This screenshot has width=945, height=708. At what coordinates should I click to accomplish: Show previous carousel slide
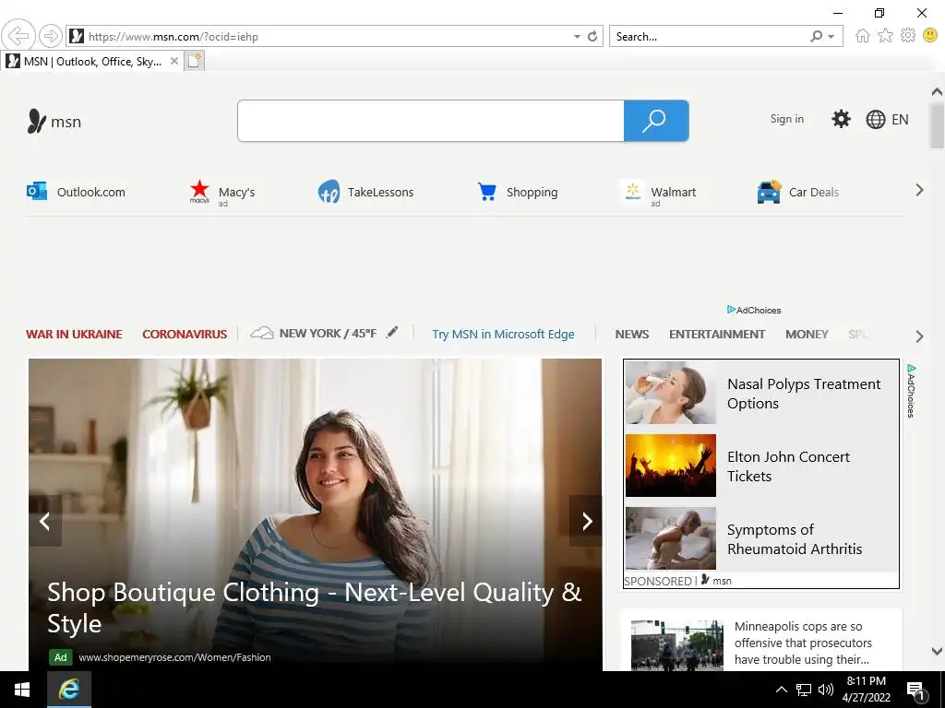[x=45, y=521]
